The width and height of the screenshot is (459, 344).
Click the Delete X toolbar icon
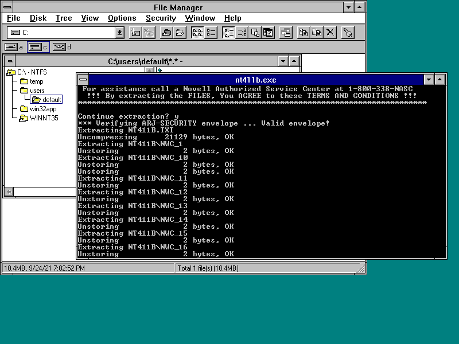point(330,33)
